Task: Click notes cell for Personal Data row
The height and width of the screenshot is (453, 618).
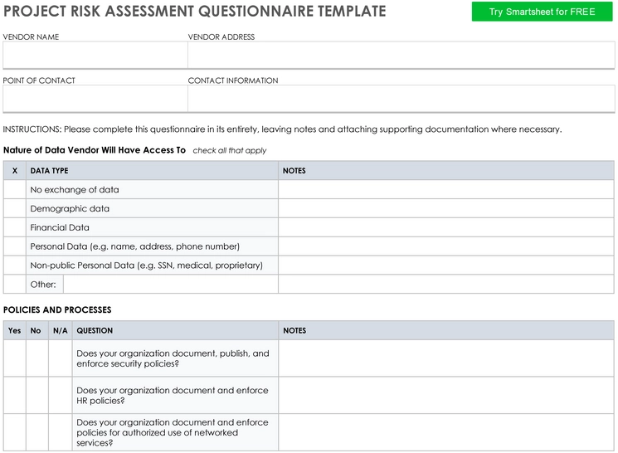Action: pyautogui.click(x=446, y=246)
